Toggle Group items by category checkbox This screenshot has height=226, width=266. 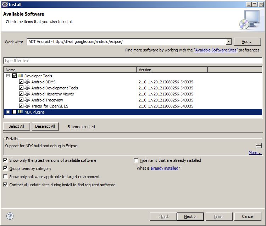click(x=5, y=168)
